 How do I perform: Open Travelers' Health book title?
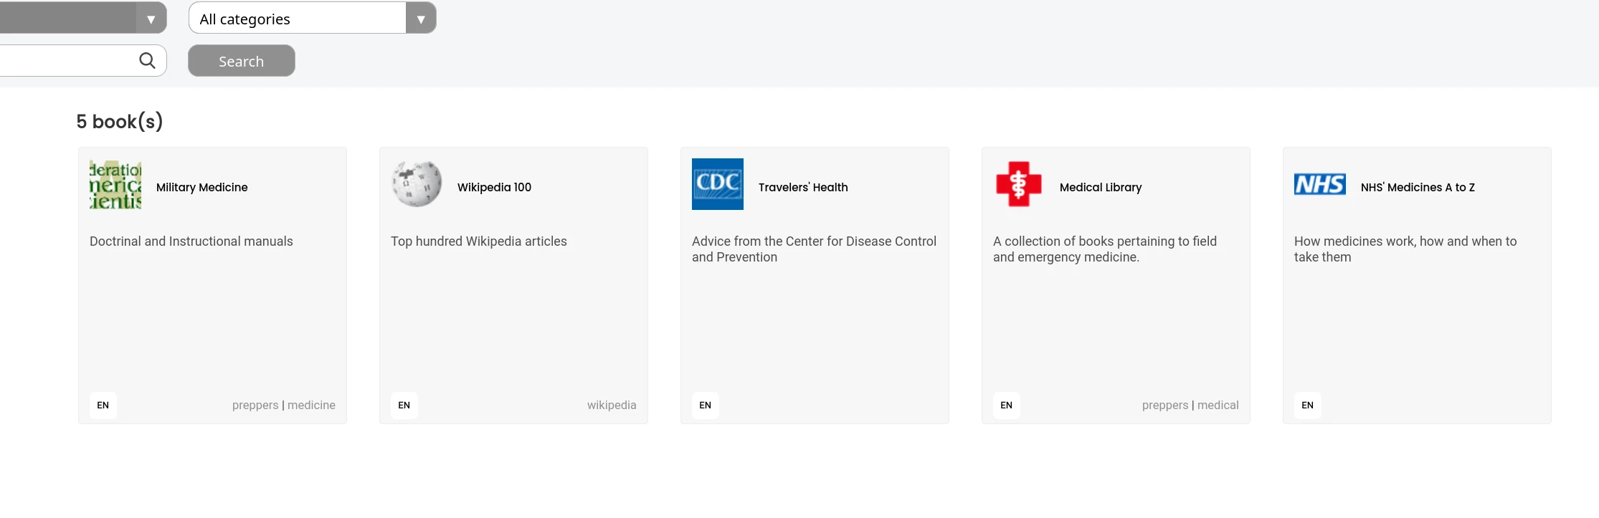pyautogui.click(x=803, y=188)
